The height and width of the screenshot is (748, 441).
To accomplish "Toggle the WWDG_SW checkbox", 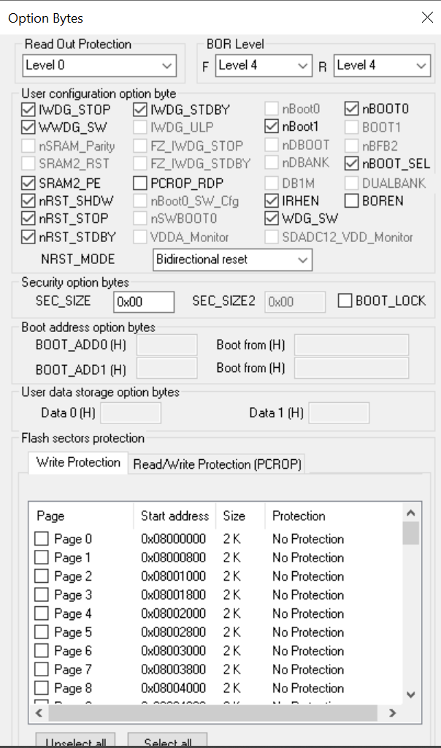I will click(x=28, y=128).
